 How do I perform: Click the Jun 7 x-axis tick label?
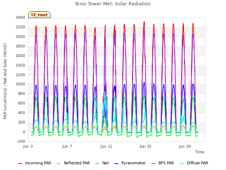click(x=67, y=146)
